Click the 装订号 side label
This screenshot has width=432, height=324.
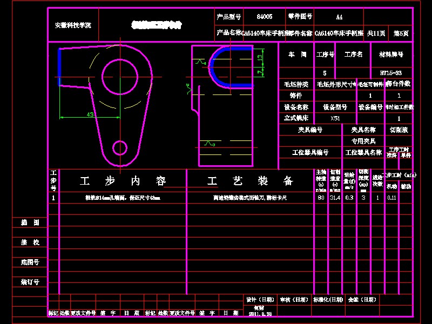[30, 282]
